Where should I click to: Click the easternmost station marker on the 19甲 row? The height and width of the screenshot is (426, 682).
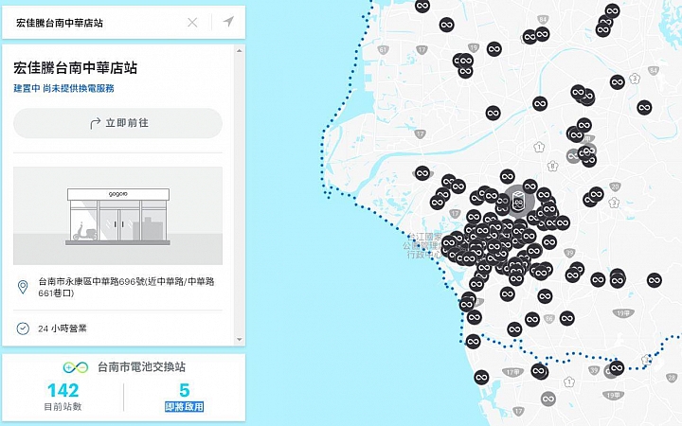tap(655, 280)
